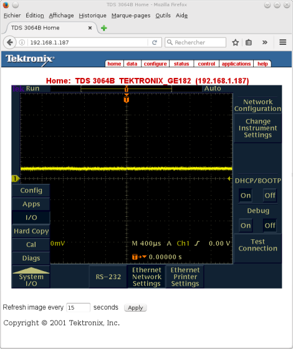293x349 pixels.
Task: Open the Aide menu
Action: [181, 16]
